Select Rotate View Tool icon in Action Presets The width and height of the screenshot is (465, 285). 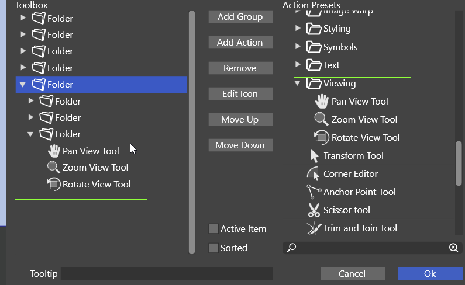321,138
